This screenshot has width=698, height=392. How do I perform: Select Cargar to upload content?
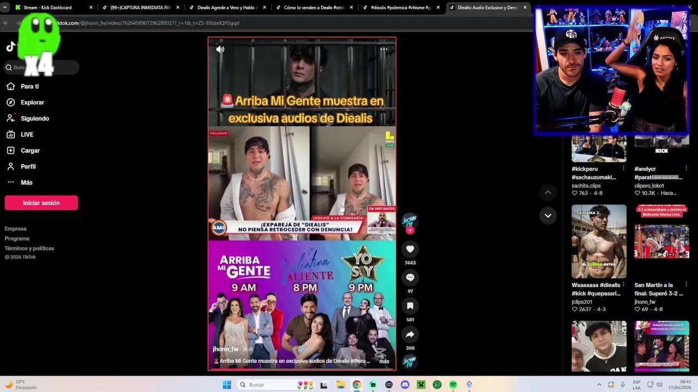point(30,150)
